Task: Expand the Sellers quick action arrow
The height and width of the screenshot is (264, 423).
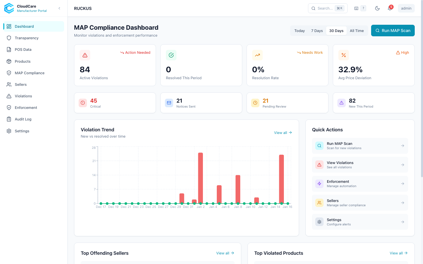Action: (x=402, y=203)
